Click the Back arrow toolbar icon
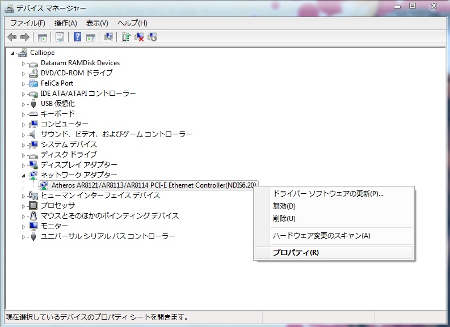This screenshot has width=450, height=327. click(x=12, y=37)
